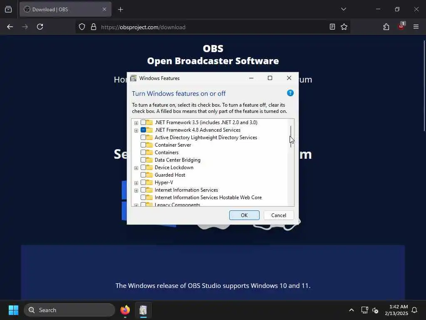Toggle .NET Framework 4.8 Advanced Services checkbox
Viewport: 426px width, 320px height.
[x=143, y=130]
